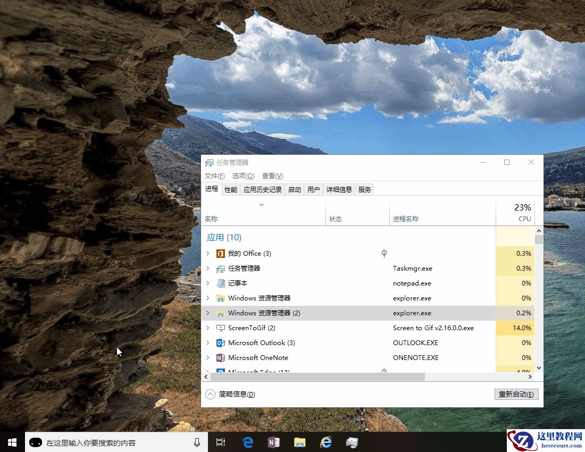Click the Task Manager taskbar icon
The width and height of the screenshot is (585, 452).
click(352, 442)
